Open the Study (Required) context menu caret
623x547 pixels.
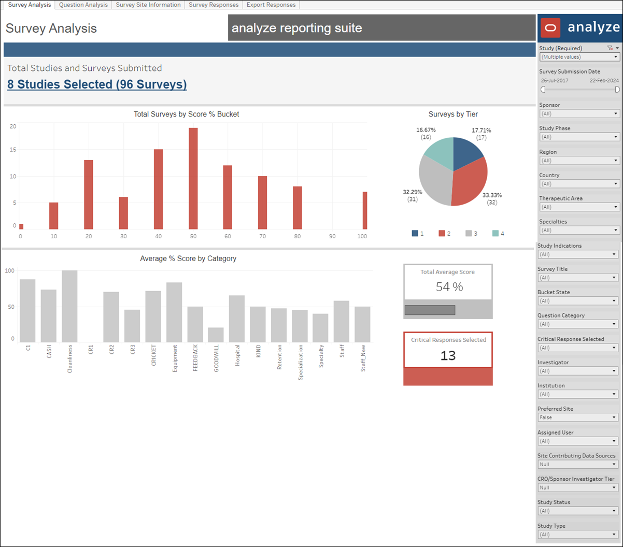(x=618, y=48)
